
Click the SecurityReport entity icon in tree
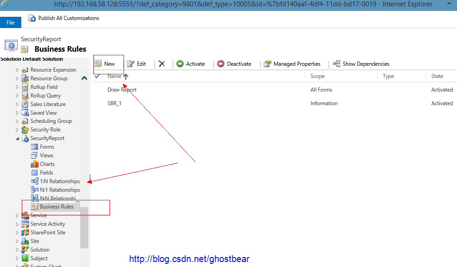point(25,138)
